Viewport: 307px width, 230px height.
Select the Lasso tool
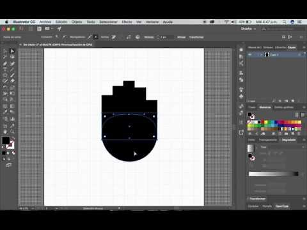click(x=12, y=57)
